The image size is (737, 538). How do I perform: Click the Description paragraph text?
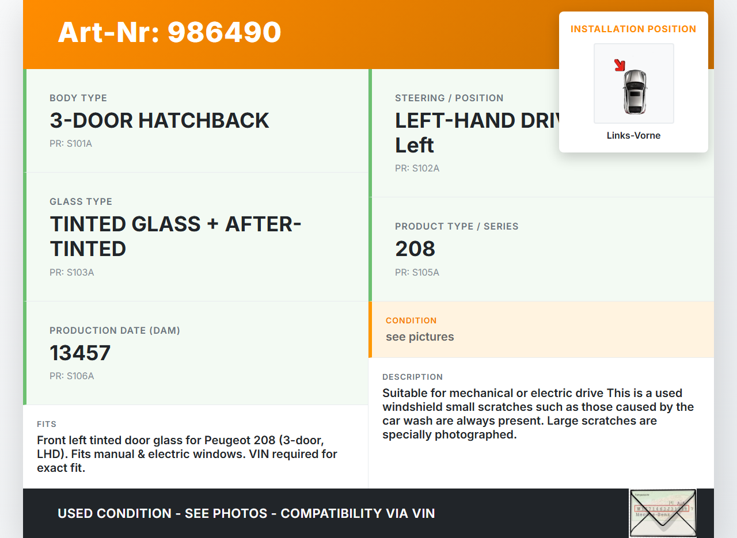(x=538, y=414)
